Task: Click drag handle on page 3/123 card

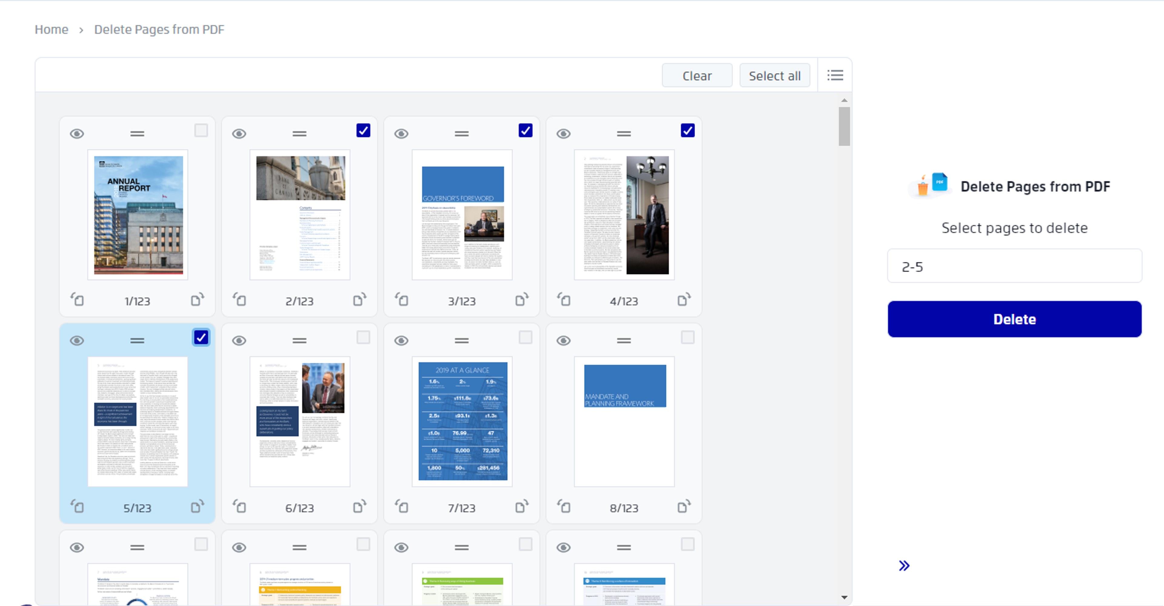Action: 462,134
